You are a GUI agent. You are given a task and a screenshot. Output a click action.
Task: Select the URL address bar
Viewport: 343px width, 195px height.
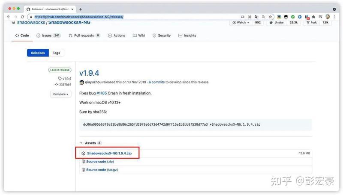(135, 17)
